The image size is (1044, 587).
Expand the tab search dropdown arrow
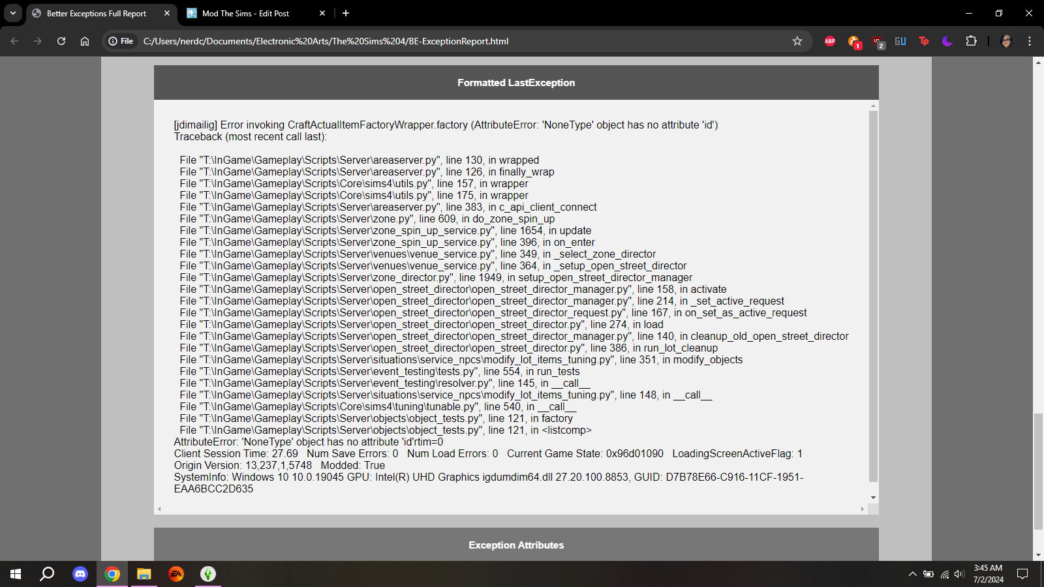[x=13, y=13]
